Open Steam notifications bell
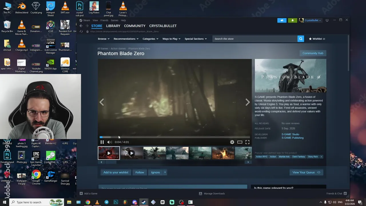 pos(292,20)
